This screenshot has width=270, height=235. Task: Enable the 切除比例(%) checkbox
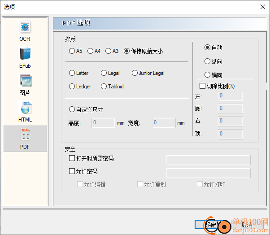pos(202,86)
